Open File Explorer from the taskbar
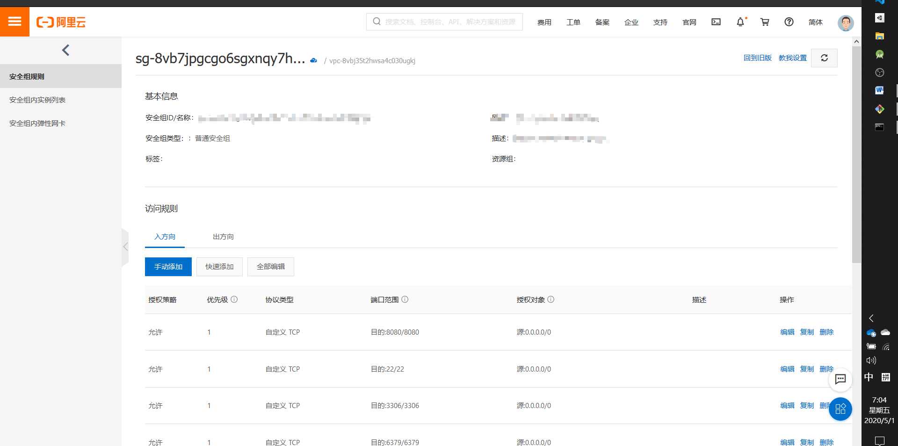898x446 pixels. tap(880, 36)
